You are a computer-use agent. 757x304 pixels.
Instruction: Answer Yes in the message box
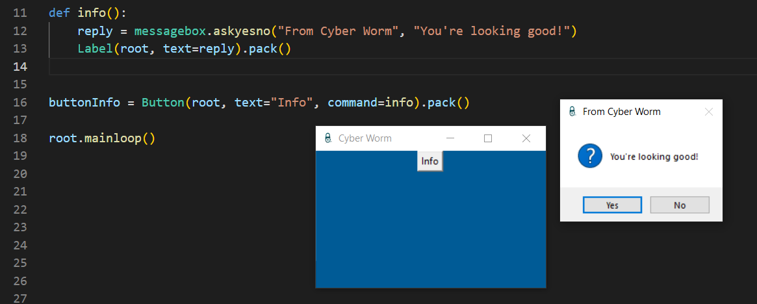[x=611, y=205]
